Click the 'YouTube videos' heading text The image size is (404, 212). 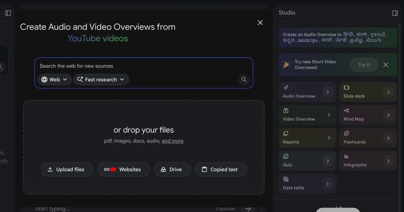pos(98,38)
